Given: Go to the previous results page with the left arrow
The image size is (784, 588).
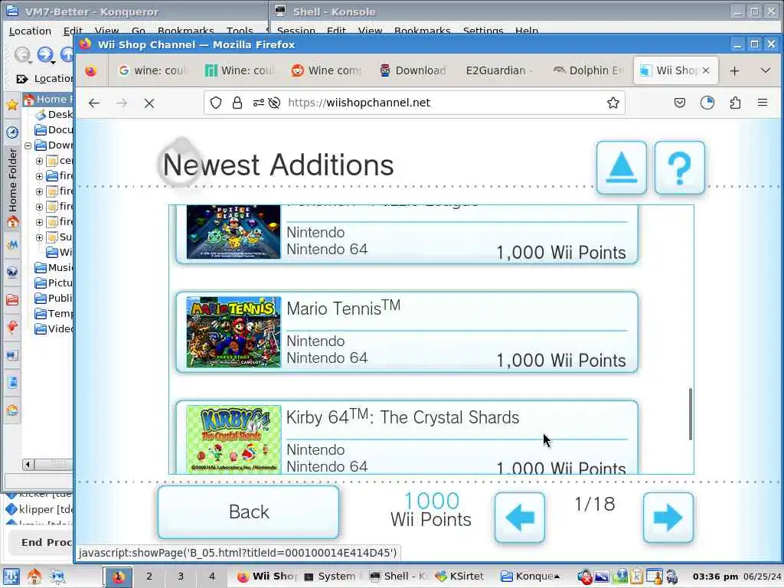Looking at the screenshot, I should click(x=520, y=518).
